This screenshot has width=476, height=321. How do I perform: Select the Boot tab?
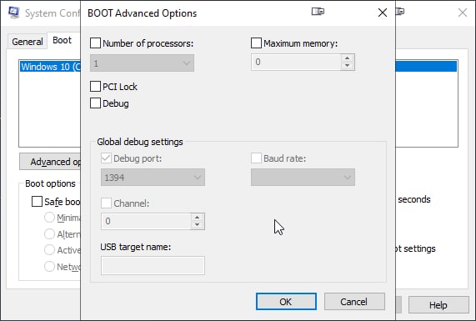[63, 40]
